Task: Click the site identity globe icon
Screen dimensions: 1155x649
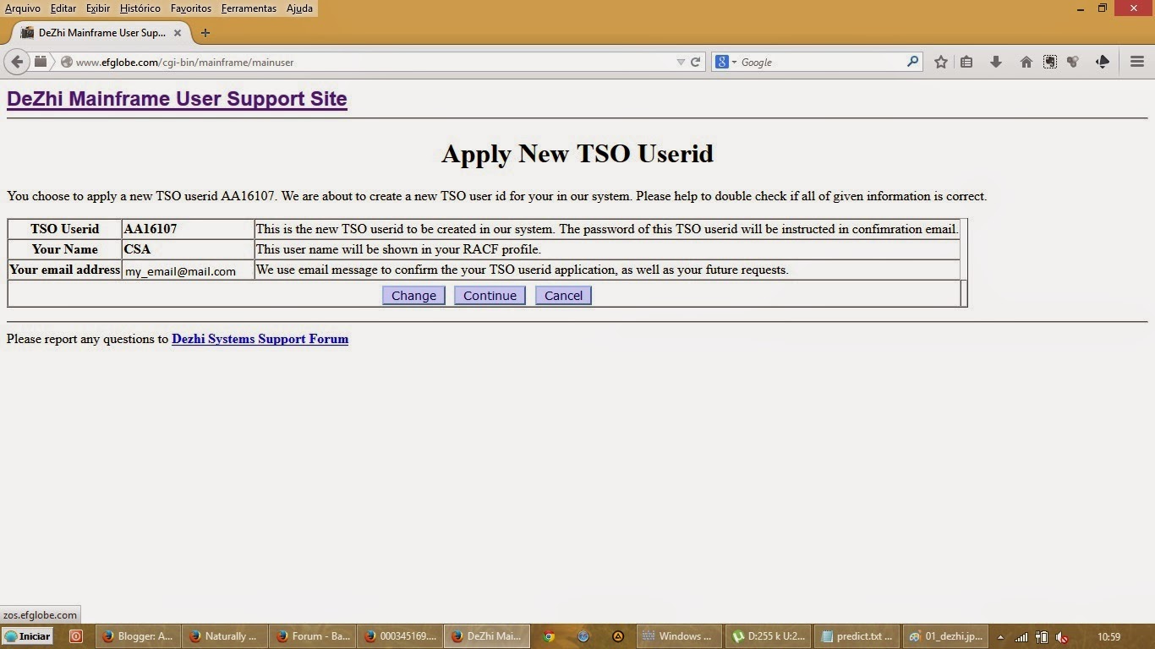Action: pos(66,62)
